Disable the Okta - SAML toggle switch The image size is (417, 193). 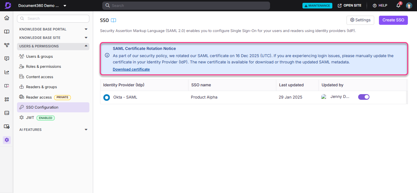[x=363, y=97]
